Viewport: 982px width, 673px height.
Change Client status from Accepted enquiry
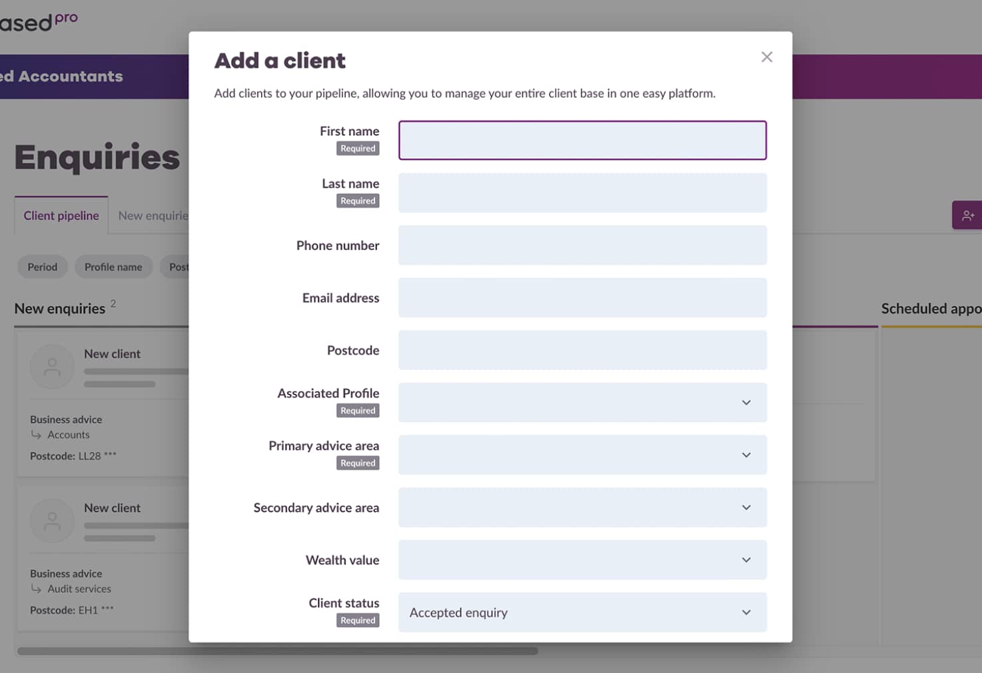click(x=582, y=612)
